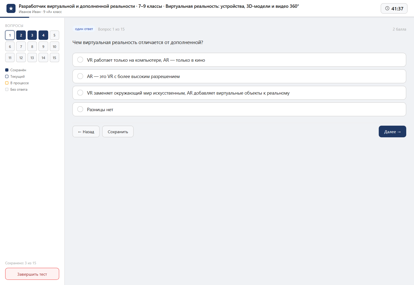Go to question 12

pyautogui.click(x=21, y=58)
